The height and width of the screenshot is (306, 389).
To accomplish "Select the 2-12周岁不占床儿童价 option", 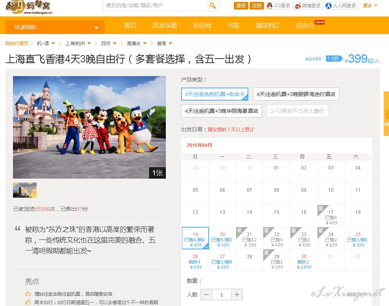I will point(297,111).
